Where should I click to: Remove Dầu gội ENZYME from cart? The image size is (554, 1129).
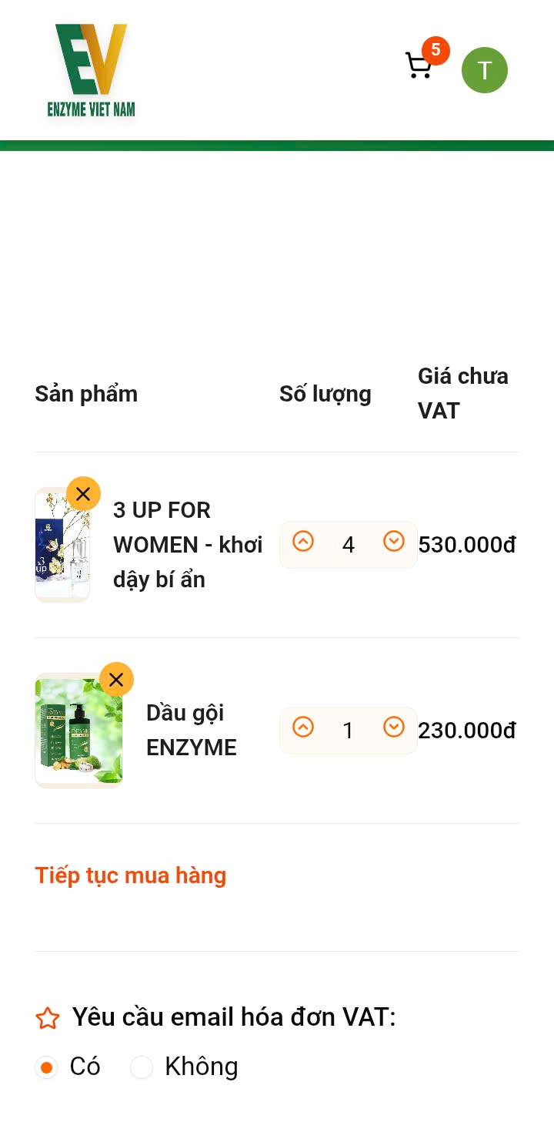click(x=116, y=680)
